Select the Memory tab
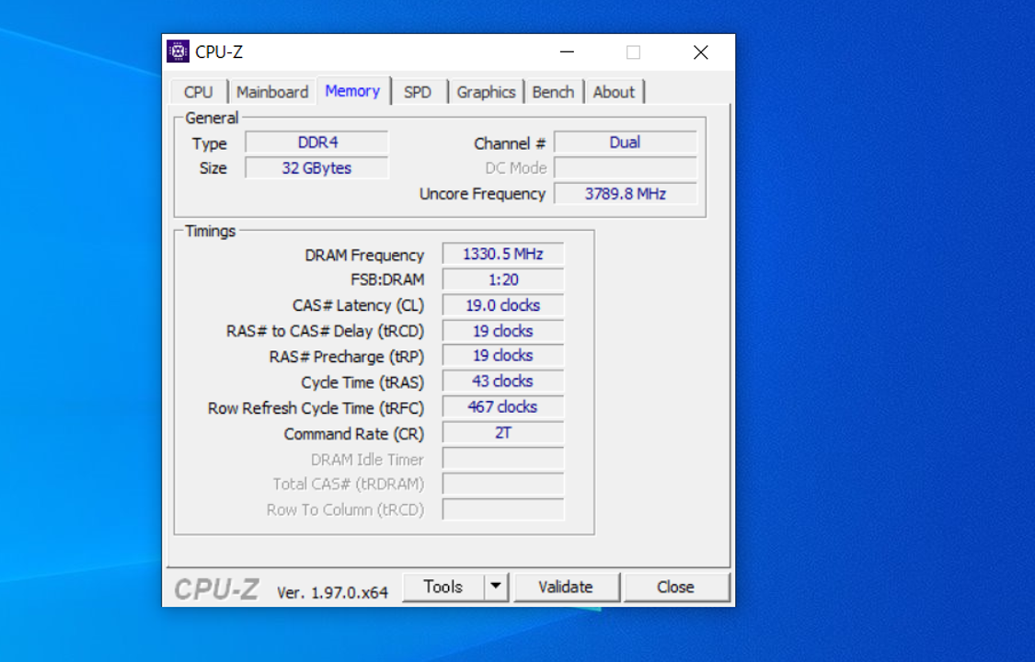This screenshot has height=662, width=1035. [352, 91]
